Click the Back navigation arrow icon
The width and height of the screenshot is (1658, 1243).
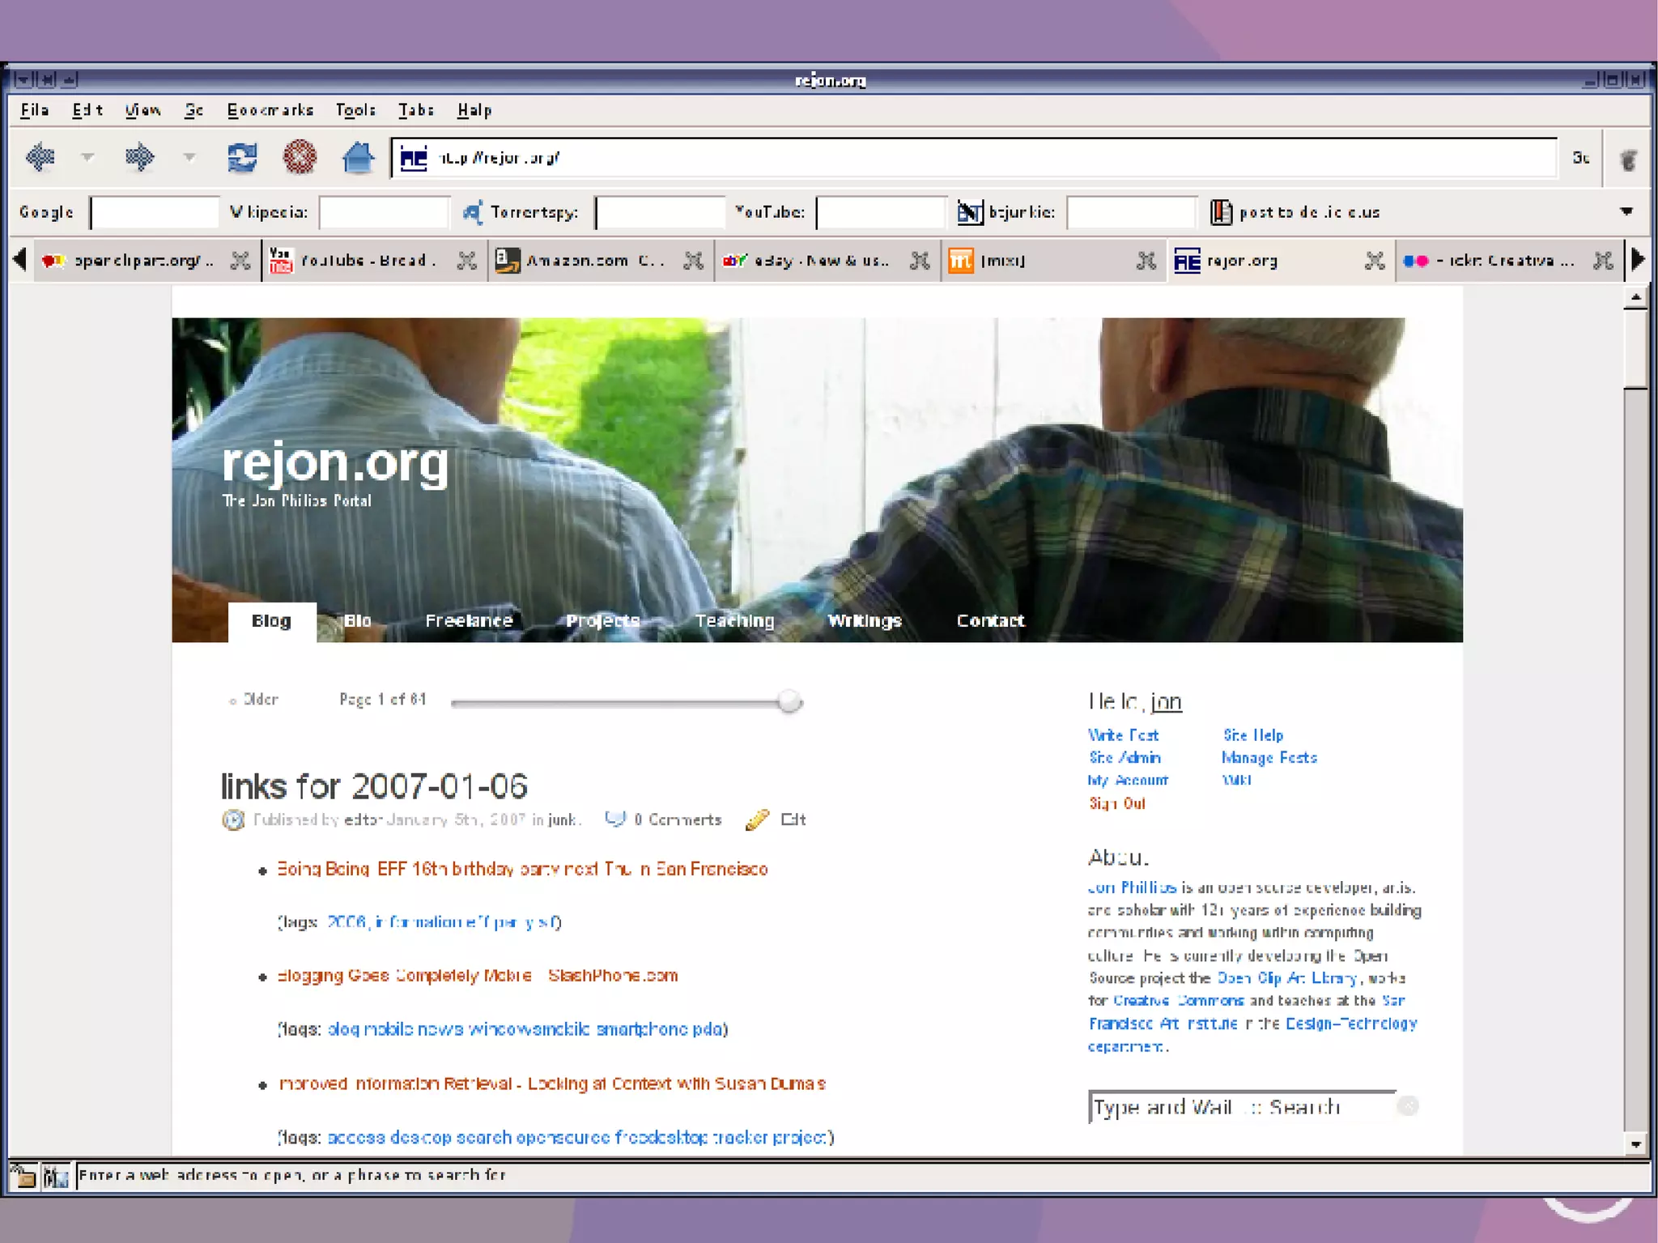coord(40,156)
